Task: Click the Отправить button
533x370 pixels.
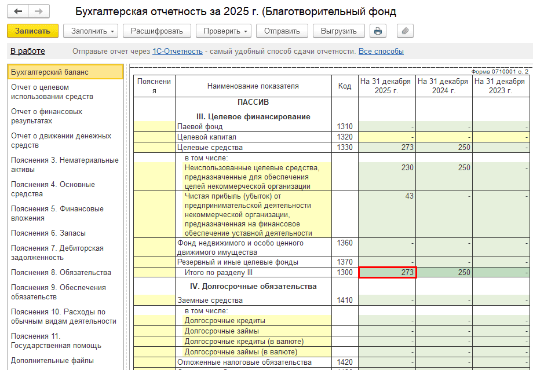Action: [282, 31]
